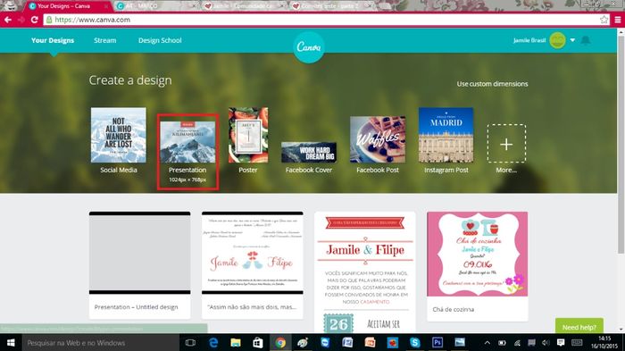Open Task View on the taskbar
This screenshot has height=351, width=625.
point(190,343)
